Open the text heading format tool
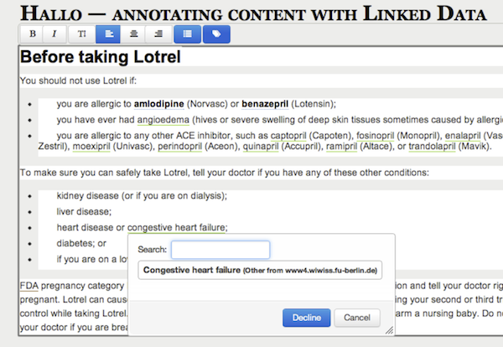 (x=81, y=34)
